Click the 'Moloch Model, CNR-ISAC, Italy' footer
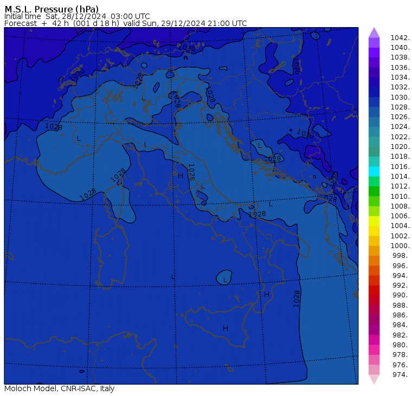The height and width of the screenshot is (396, 412). pyautogui.click(x=60, y=388)
